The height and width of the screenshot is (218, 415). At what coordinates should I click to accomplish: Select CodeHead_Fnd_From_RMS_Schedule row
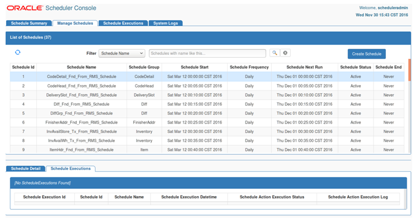tap(207, 86)
